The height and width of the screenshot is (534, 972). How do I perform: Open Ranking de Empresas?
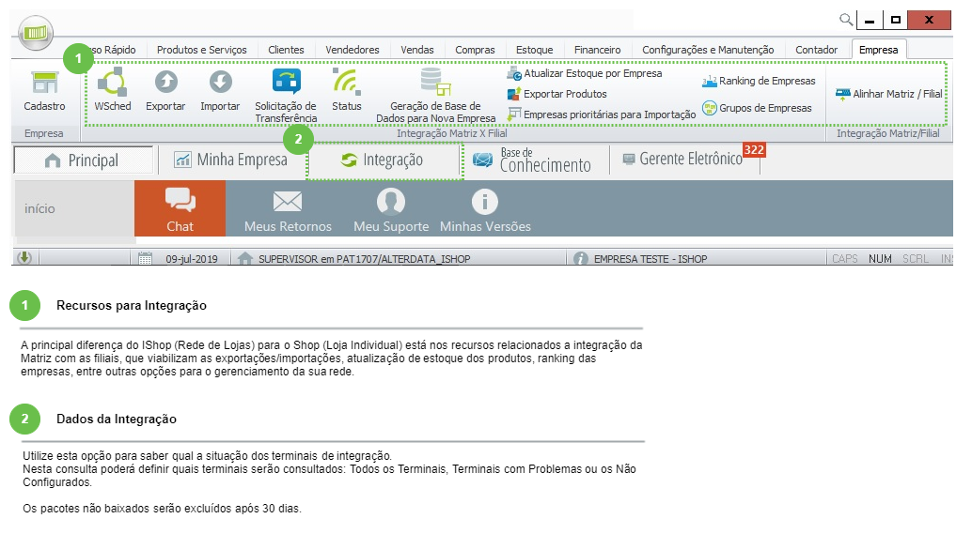click(759, 81)
